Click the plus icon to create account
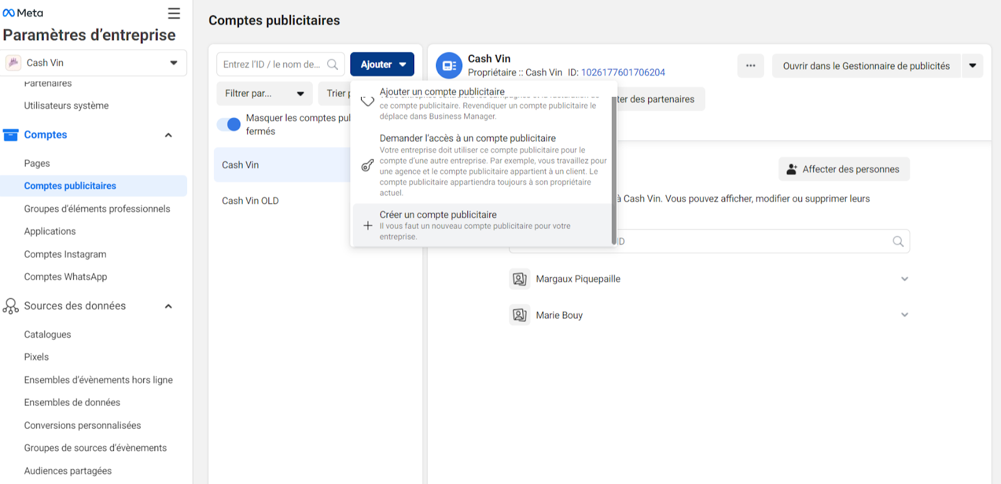Viewport: 1001px width, 484px height. 368,226
